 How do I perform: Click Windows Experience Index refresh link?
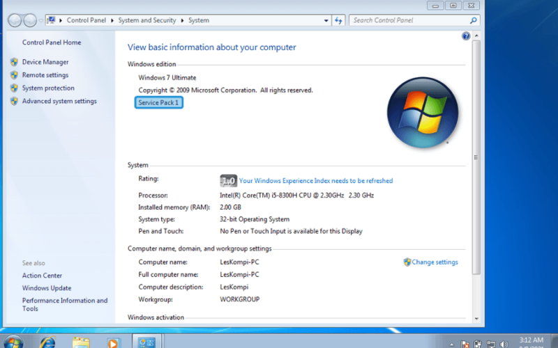tap(316, 181)
